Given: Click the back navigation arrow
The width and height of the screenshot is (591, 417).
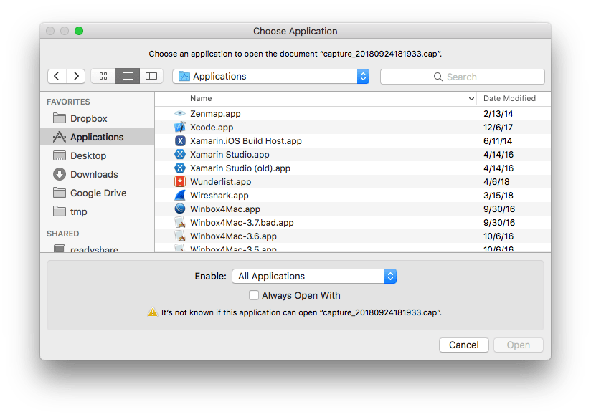Looking at the screenshot, I should 57,77.
